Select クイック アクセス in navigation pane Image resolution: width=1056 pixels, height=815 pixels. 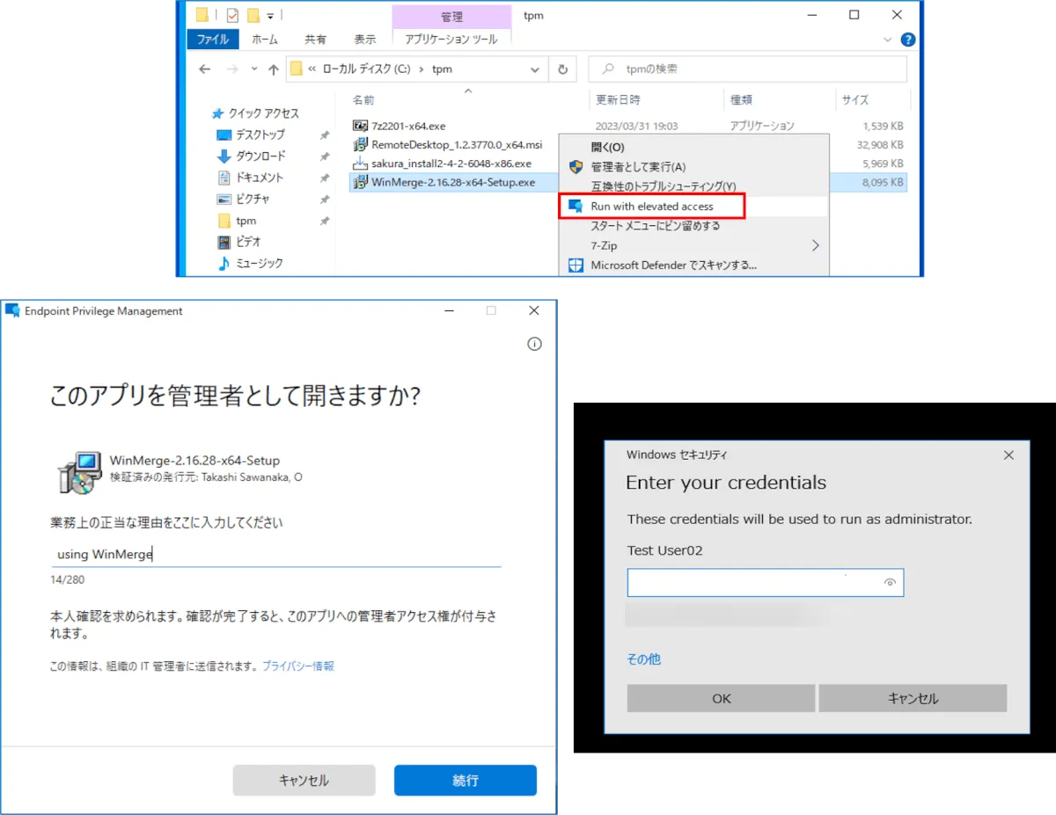coord(264,113)
